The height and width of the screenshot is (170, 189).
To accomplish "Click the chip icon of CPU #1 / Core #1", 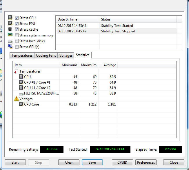I will tap(21, 82).
